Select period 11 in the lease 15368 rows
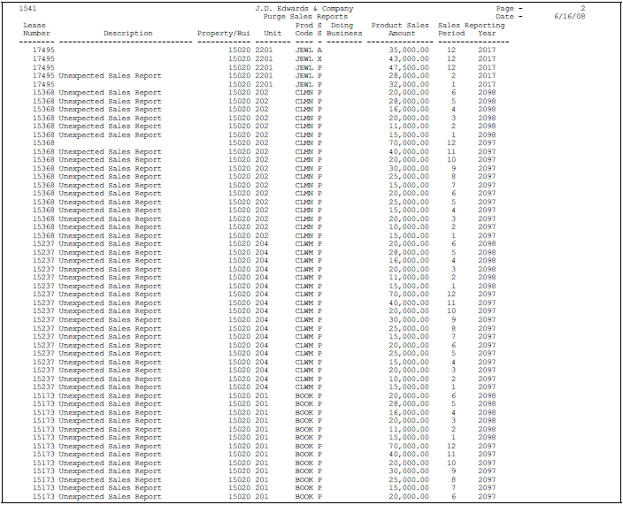Viewport: 623px width, 505px height. [x=451, y=151]
